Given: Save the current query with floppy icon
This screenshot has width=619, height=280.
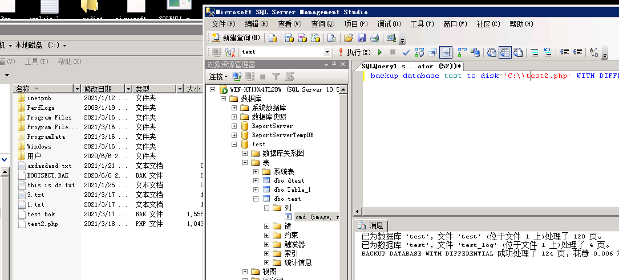Looking at the screenshot, I should 362,38.
